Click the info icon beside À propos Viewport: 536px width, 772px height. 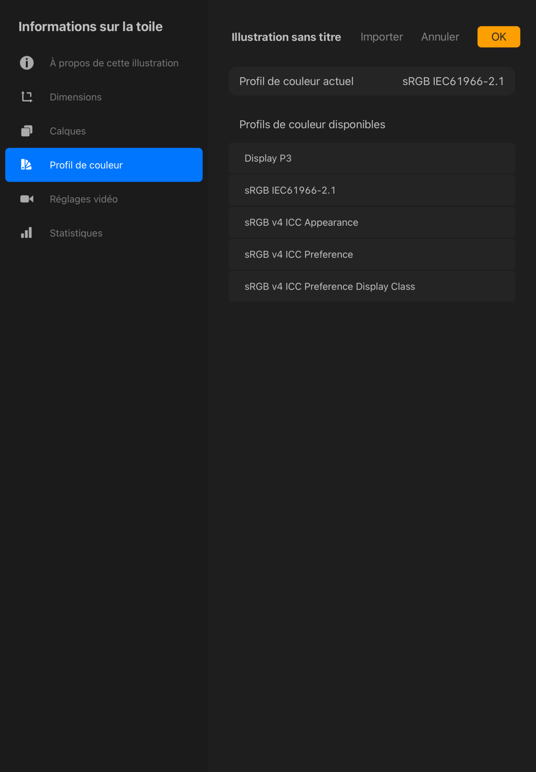click(27, 63)
